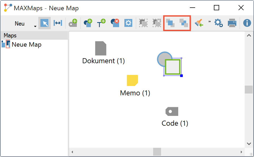Screen dimensions: 254x157
Task: Click the Maps panel header
Action: (x=34, y=35)
